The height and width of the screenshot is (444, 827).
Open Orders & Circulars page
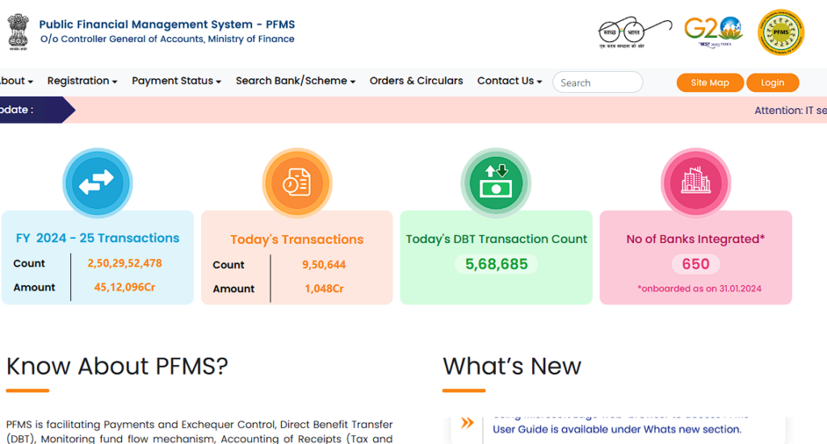pos(416,81)
